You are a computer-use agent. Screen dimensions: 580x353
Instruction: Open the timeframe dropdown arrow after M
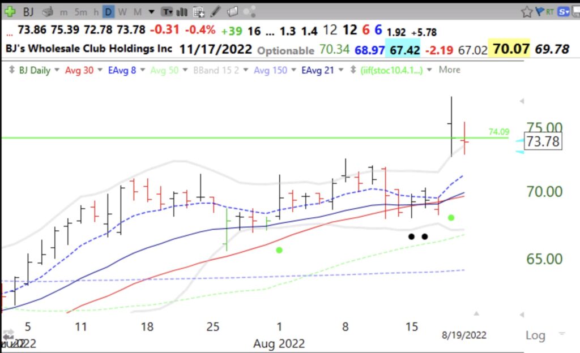click(x=151, y=11)
